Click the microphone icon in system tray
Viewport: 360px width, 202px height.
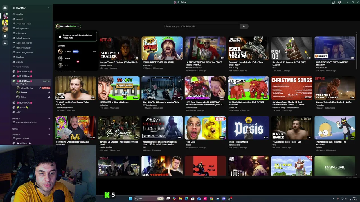click(338, 199)
